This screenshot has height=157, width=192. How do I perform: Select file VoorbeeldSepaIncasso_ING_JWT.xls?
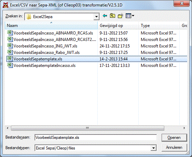point(45,46)
